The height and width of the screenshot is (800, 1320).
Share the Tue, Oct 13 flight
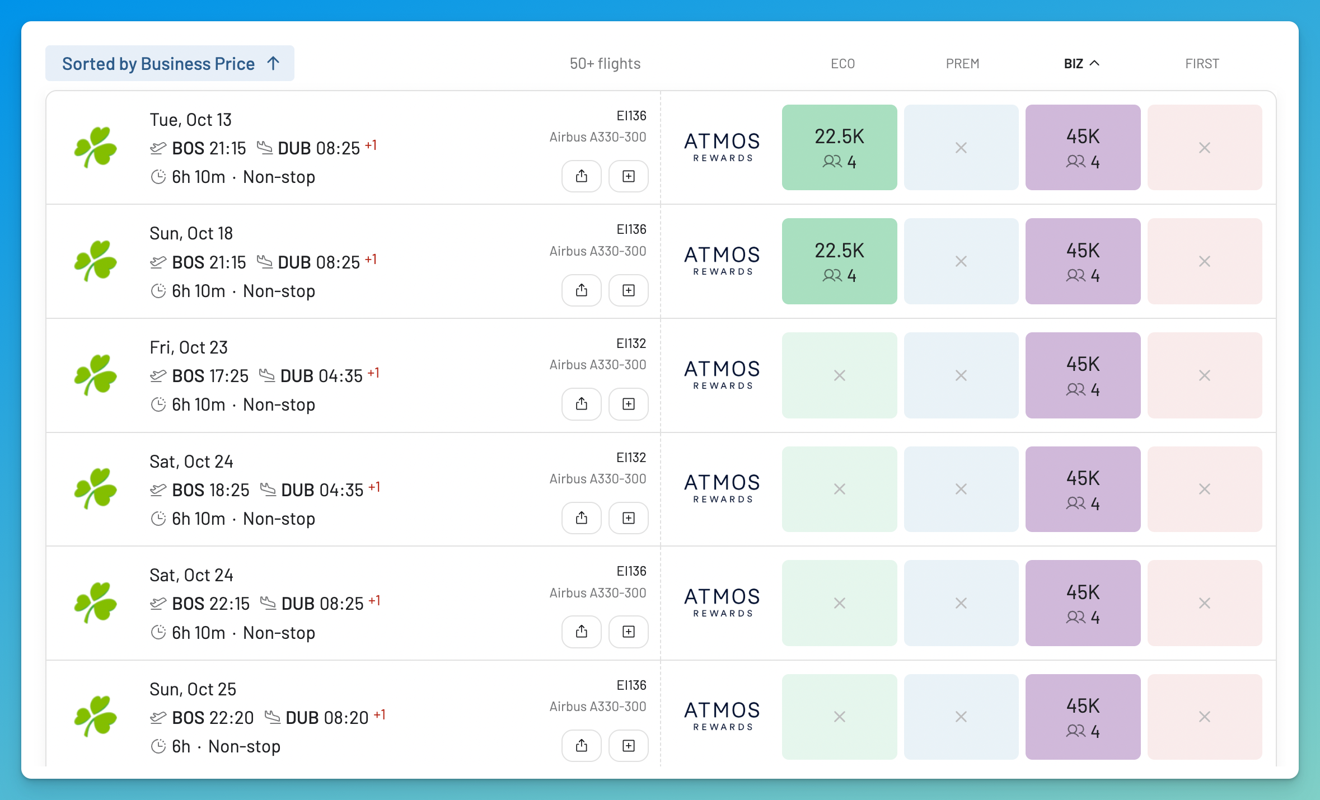(x=581, y=176)
